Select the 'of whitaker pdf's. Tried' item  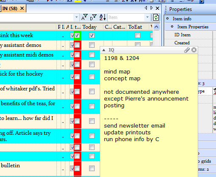[27, 89]
